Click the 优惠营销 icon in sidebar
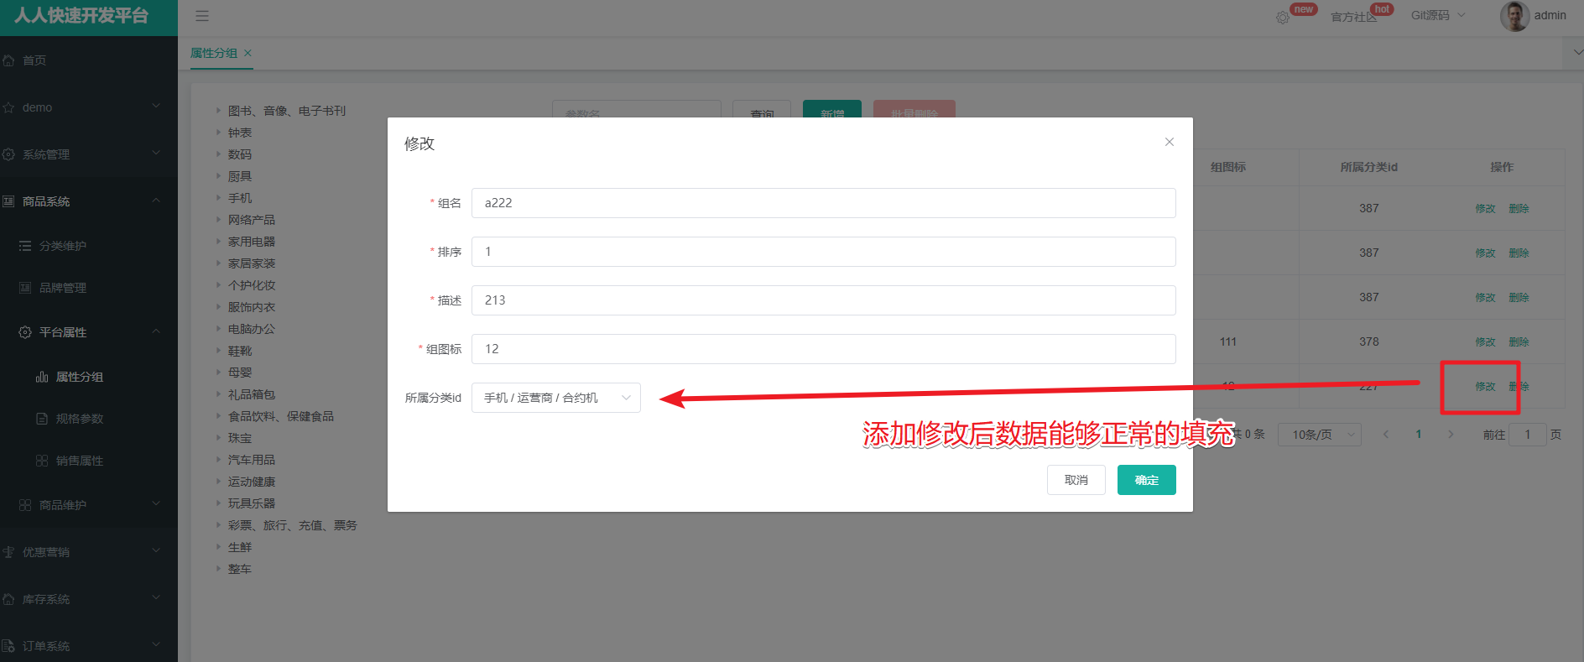The height and width of the screenshot is (662, 1584). pyautogui.click(x=8, y=552)
